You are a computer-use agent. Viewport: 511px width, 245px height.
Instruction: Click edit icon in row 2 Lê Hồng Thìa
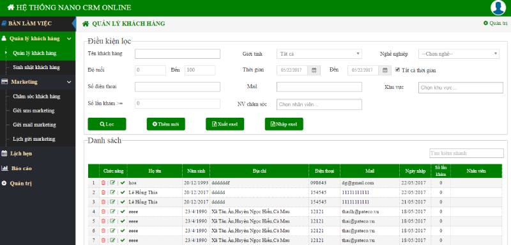point(112,192)
